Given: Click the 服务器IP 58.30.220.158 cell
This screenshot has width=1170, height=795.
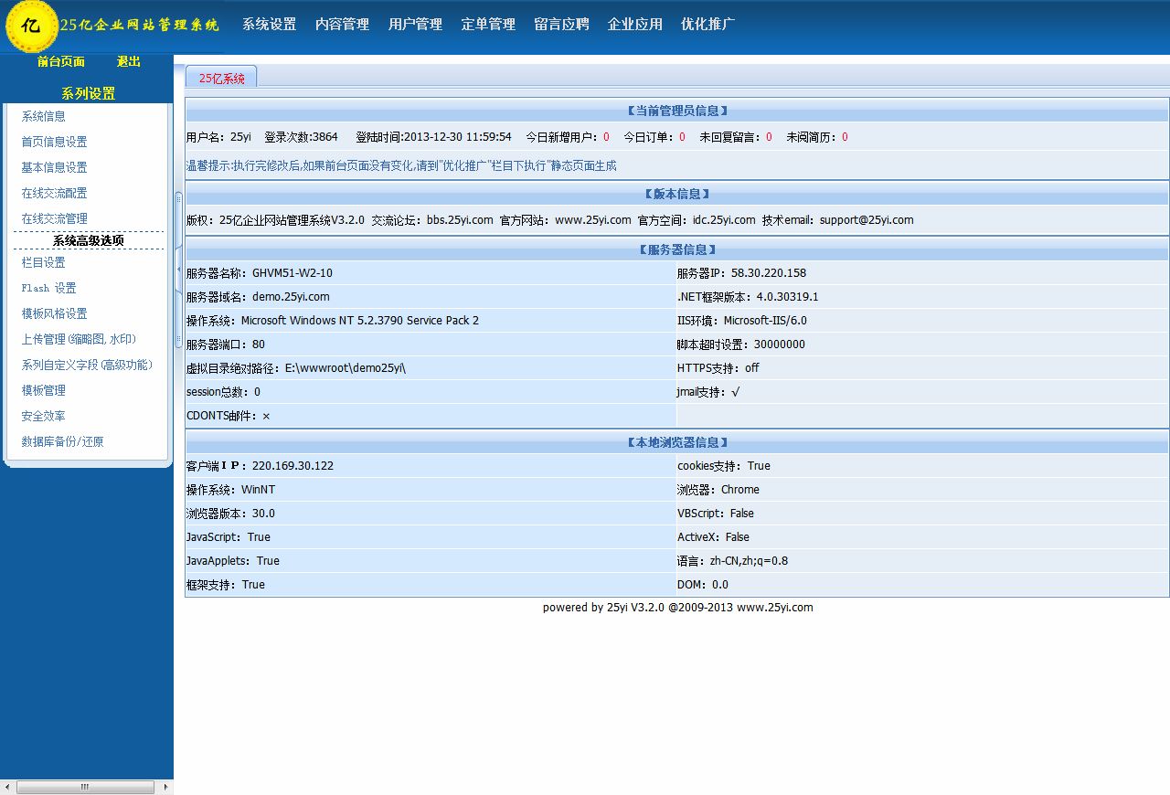Looking at the screenshot, I should (x=922, y=273).
